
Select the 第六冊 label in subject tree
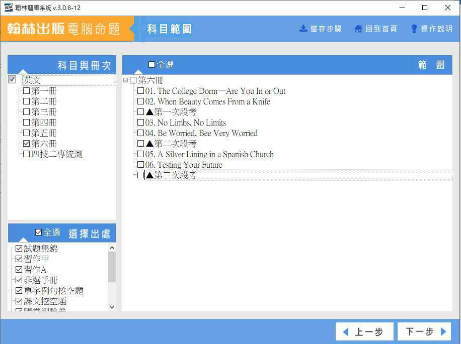tap(44, 144)
